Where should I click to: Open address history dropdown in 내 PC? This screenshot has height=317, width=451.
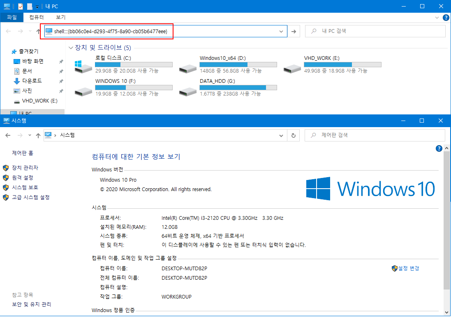click(281, 31)
